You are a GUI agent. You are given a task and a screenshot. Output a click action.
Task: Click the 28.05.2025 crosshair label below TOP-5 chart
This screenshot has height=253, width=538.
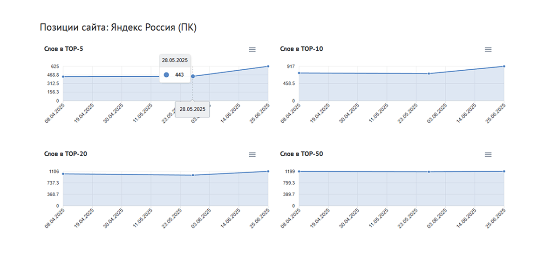pos(192,109)
